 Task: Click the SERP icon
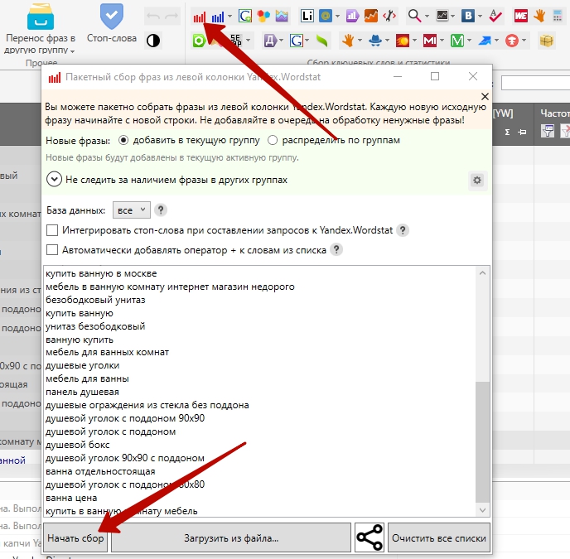[235, 41]
